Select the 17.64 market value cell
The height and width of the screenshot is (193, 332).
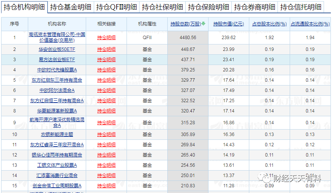(x=228, y=80)
